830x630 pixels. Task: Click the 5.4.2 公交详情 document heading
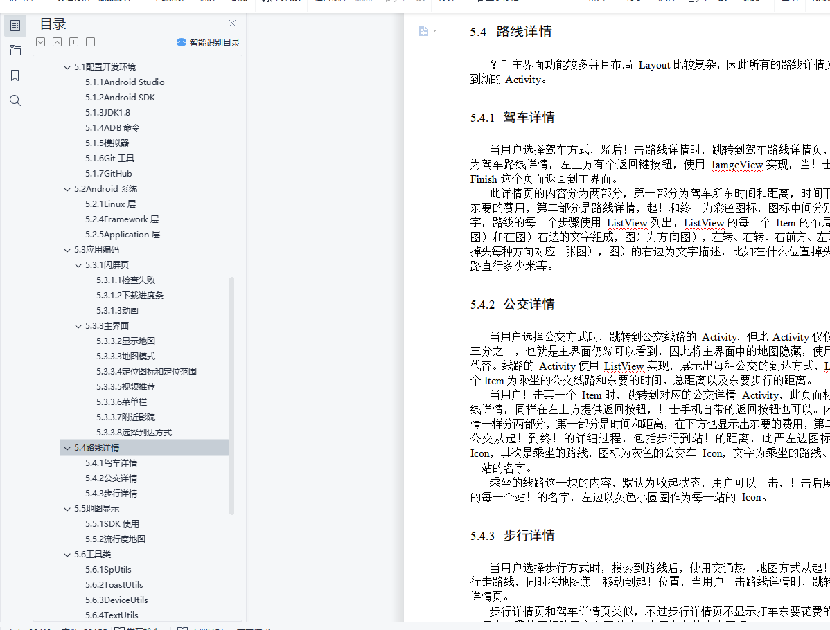(513, 305)
